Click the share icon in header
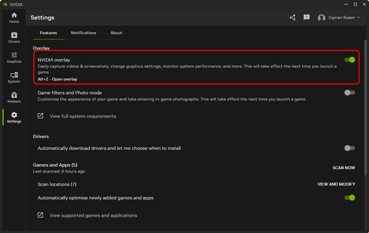369x233 pixels. [293, 18]
